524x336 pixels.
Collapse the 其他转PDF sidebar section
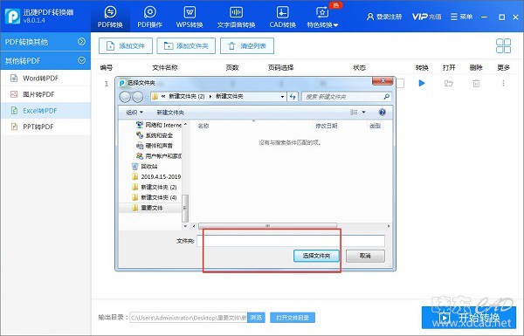coord(45,61)
